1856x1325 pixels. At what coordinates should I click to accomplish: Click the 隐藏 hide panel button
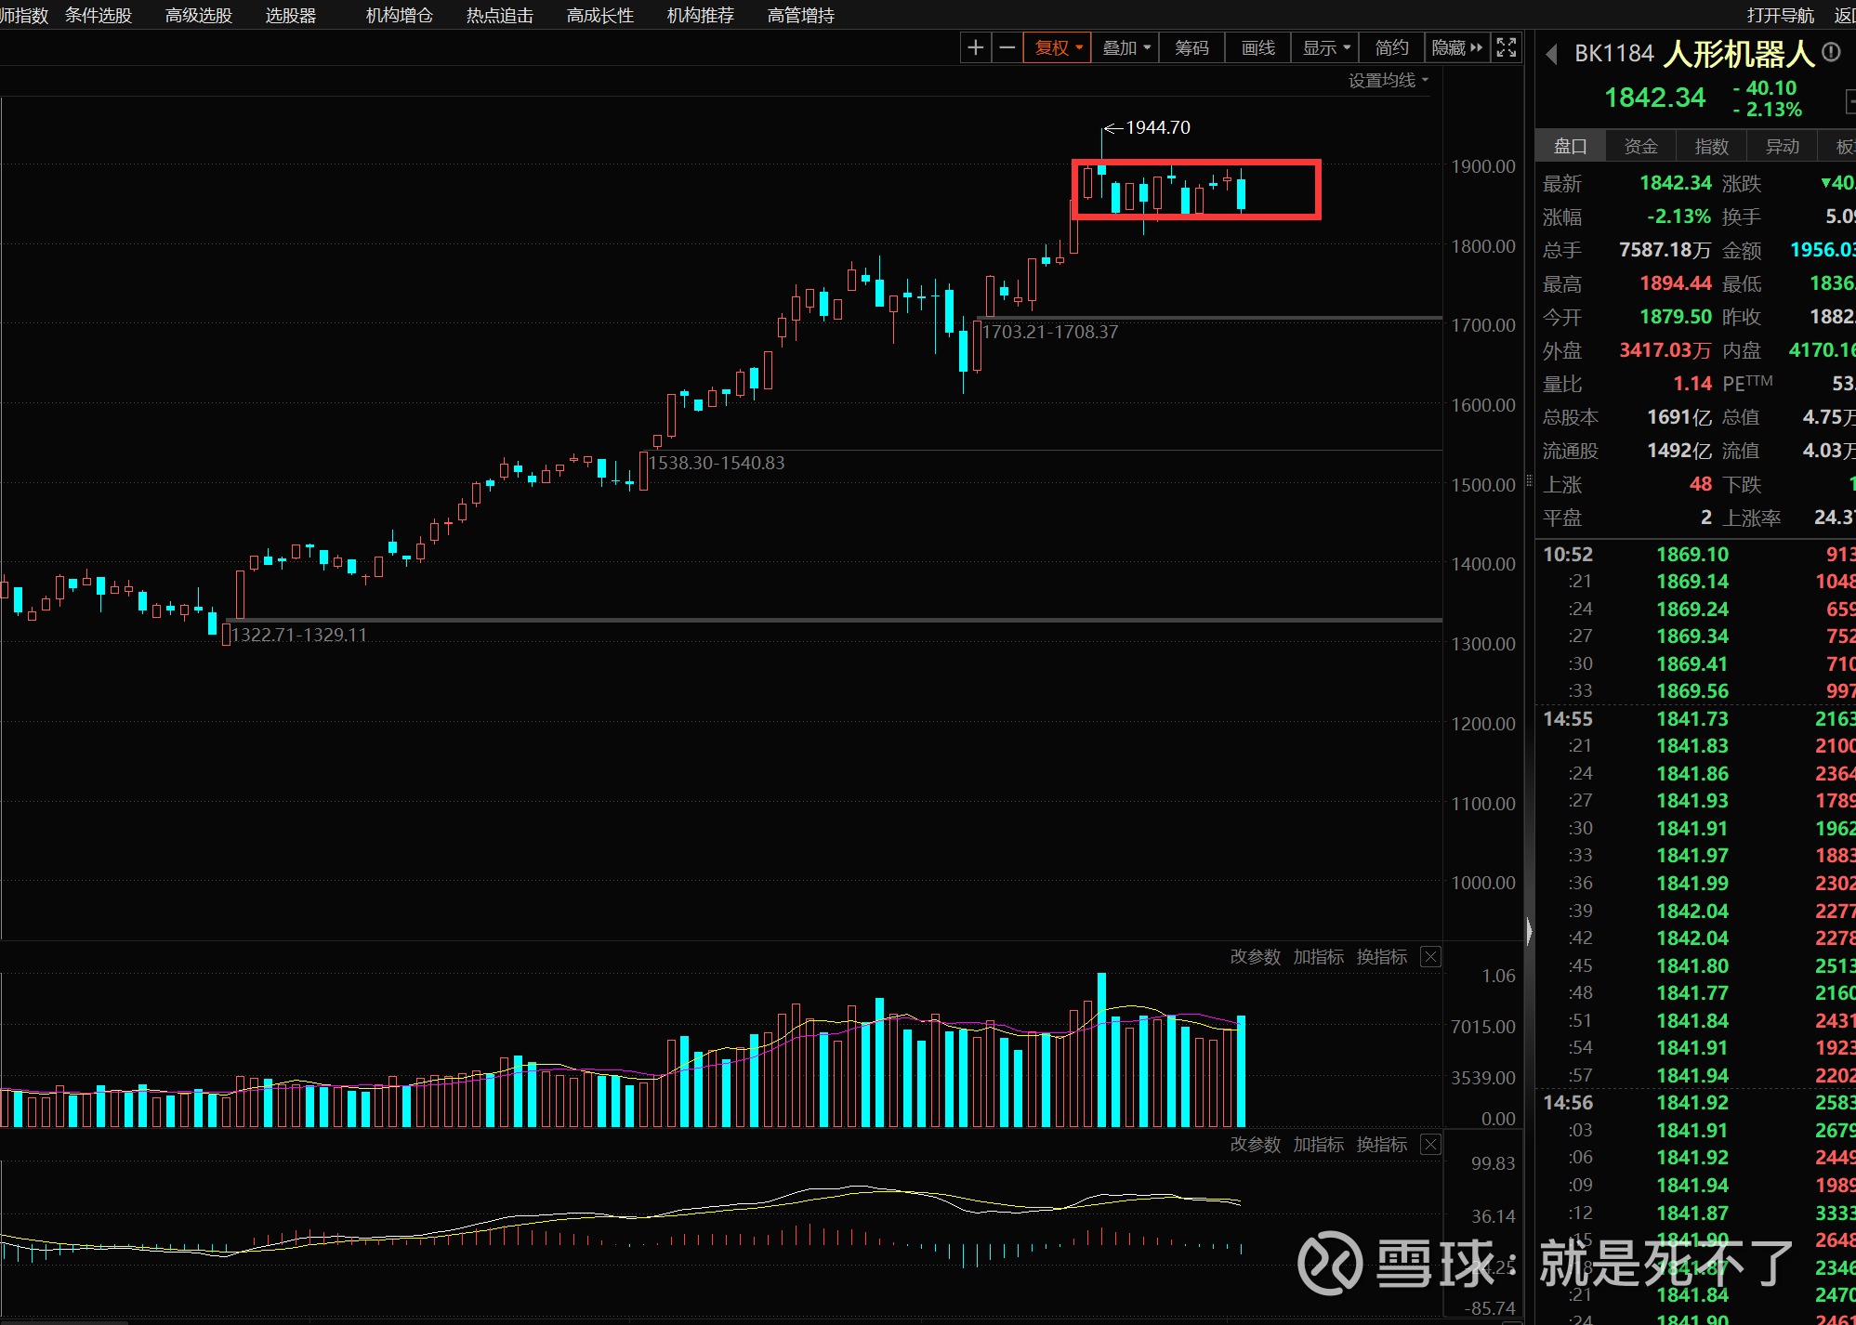[1455, 47]
